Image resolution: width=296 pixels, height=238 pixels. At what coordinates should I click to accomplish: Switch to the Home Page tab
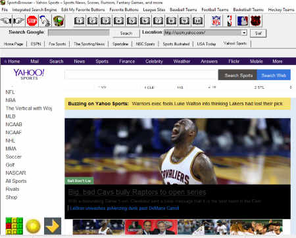tap(14, 44)
